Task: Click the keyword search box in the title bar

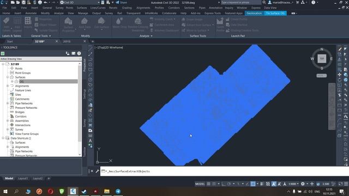Action: [x=241, y=2]
